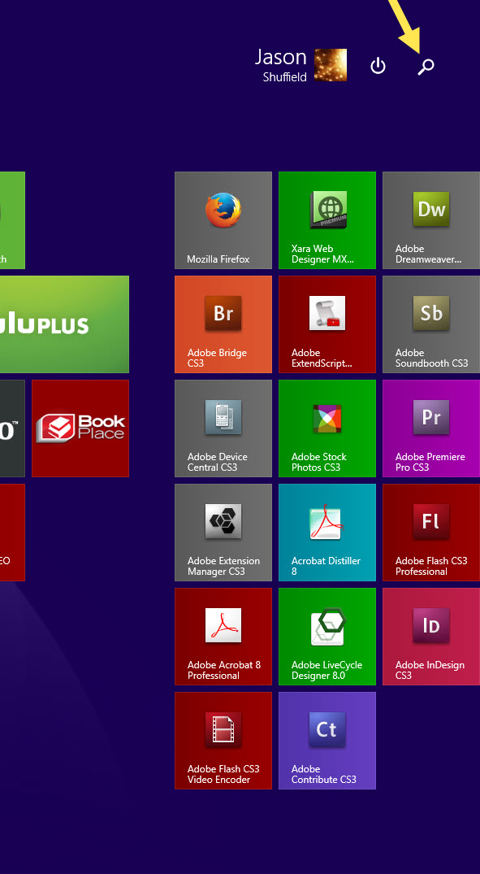Launch Adobe Dreamweaver tile

point(431,220)
